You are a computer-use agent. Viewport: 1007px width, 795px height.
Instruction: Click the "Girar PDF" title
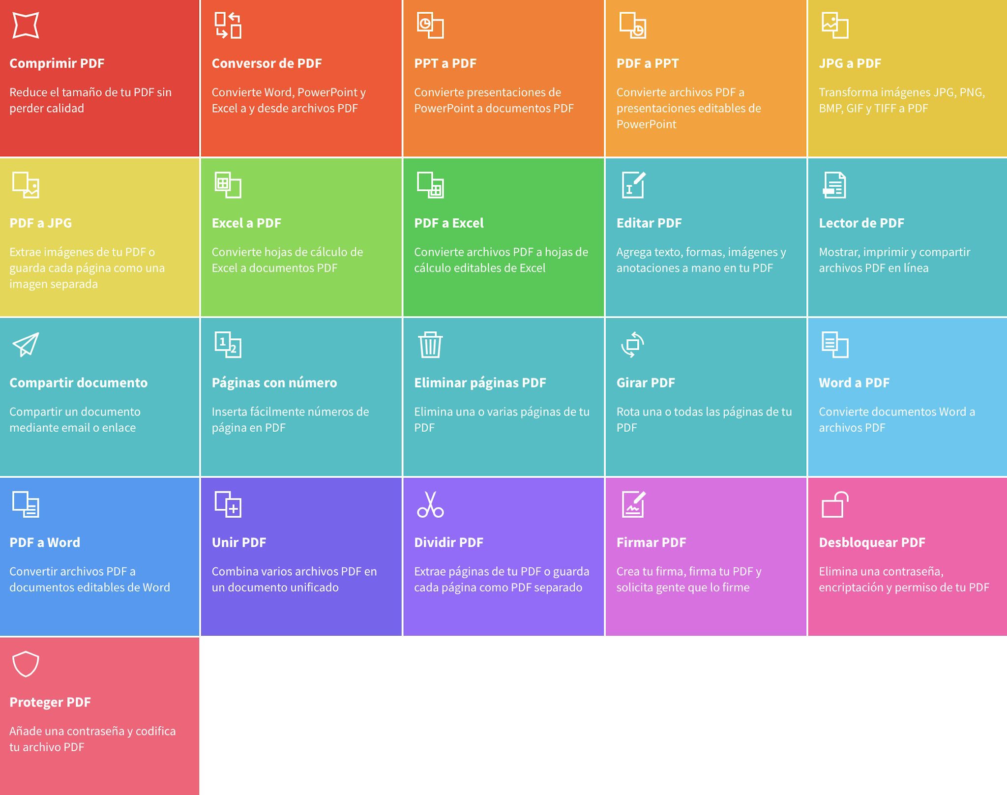click(x=646, y=383)
